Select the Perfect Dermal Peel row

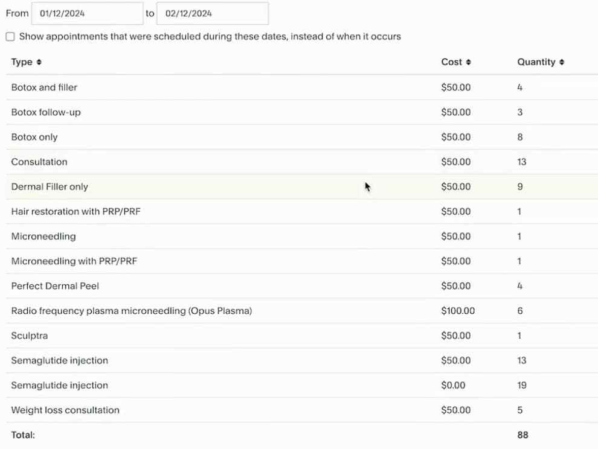(x=301, y=286)
